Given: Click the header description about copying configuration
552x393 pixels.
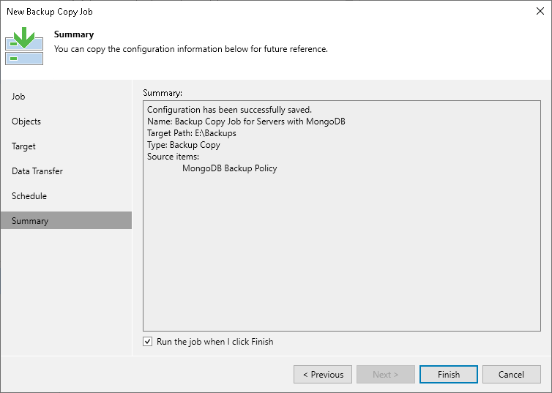Looking at the screenshot, I should click(191, 49).
